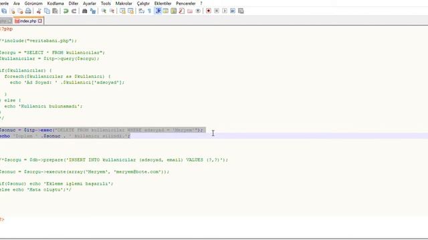Click Run Macro Multiple Times icon
This screenshot has height=240, width=428.
(233, 11)
